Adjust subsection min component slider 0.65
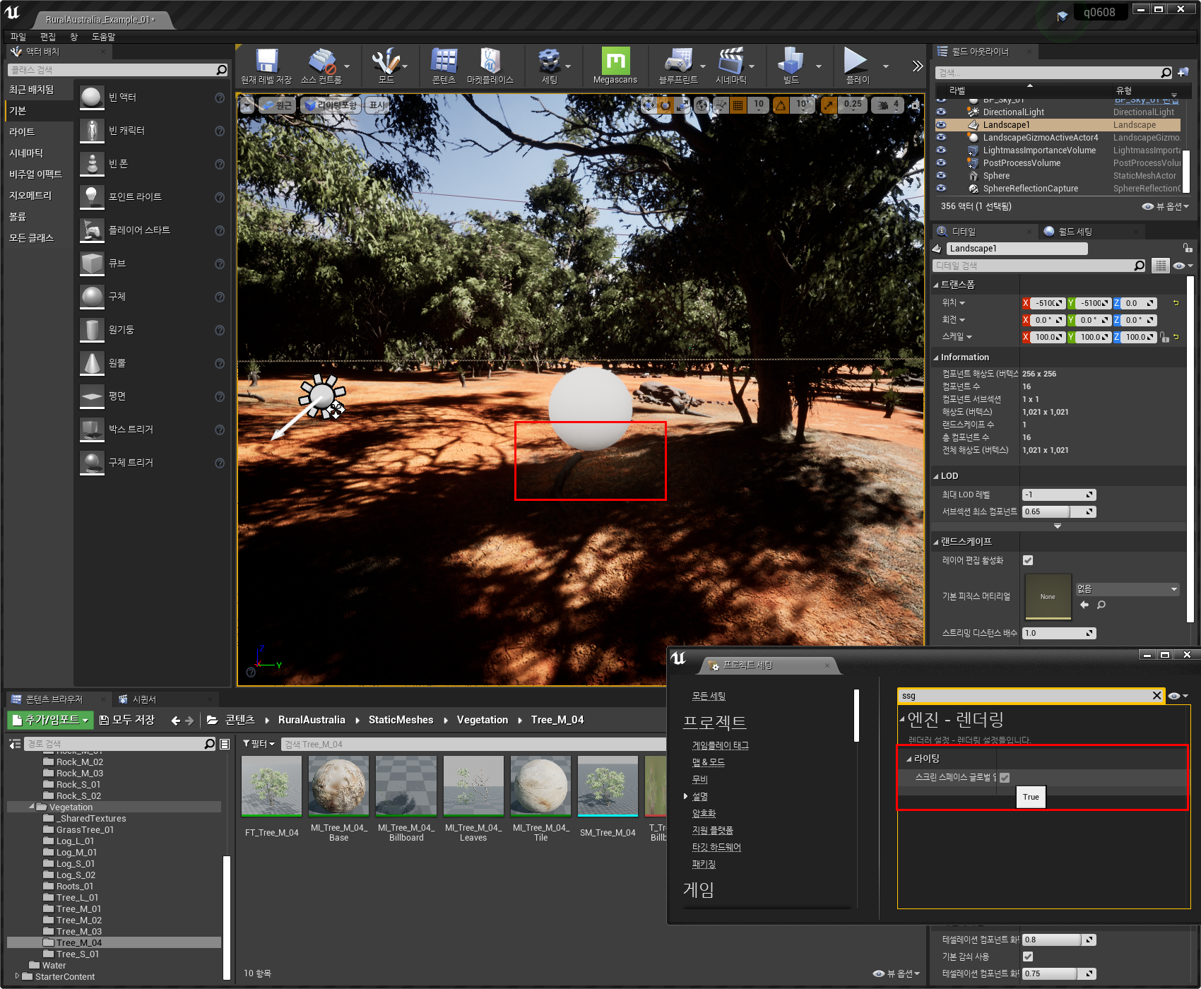The image size is (1201, 989). pyautogui.click(x=1059, y=511)
